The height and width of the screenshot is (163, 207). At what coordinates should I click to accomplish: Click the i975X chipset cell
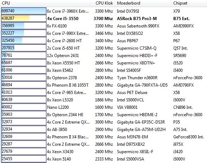[178, 144]
